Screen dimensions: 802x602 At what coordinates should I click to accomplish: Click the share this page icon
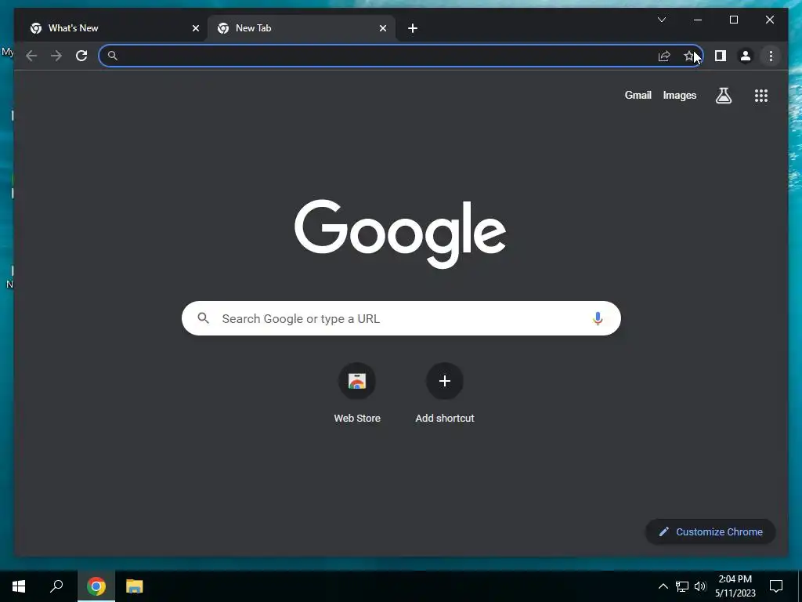[664, 56]
